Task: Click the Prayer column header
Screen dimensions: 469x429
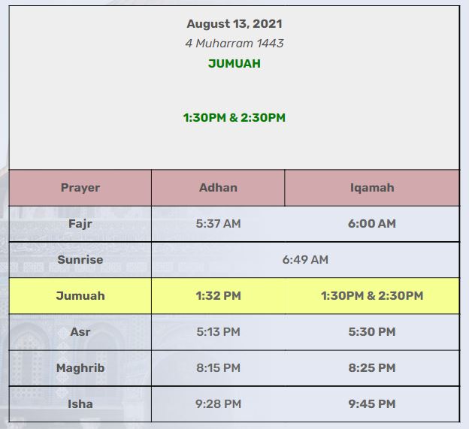Action: (80, 188)
